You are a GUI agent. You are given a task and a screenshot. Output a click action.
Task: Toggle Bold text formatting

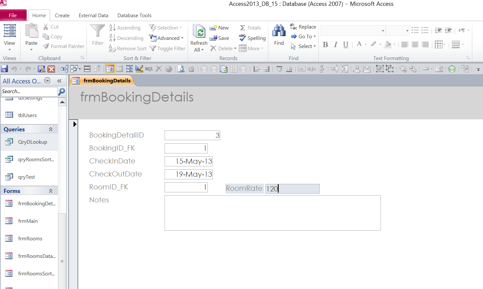[325, 45]
